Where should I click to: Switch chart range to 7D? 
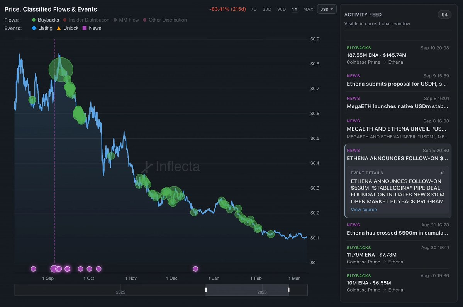pyautogui.click(x=254, y=9)
